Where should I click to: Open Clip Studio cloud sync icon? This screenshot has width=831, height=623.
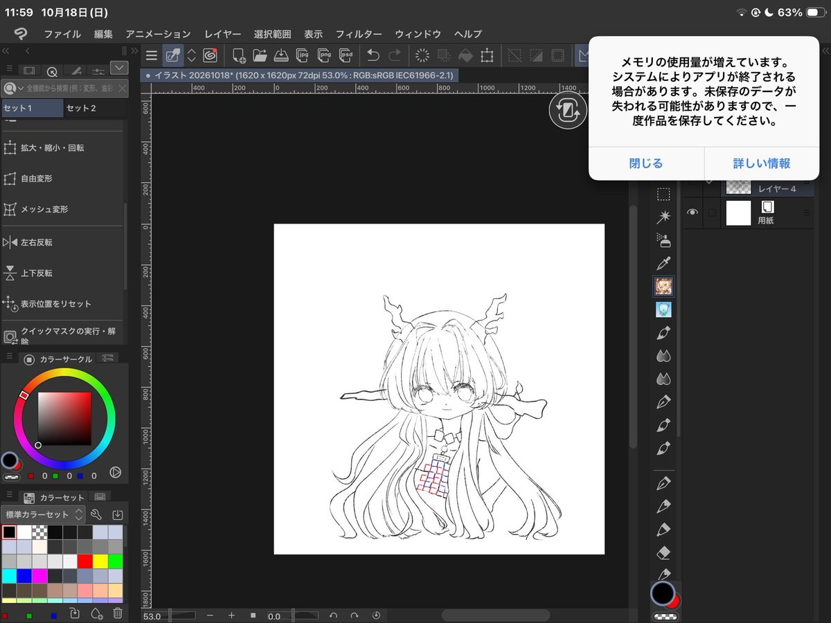point(210,55)
